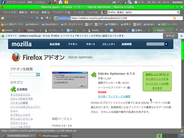
Task: Open the terminal launcher in top panel
Action: [x=49, y=2]
